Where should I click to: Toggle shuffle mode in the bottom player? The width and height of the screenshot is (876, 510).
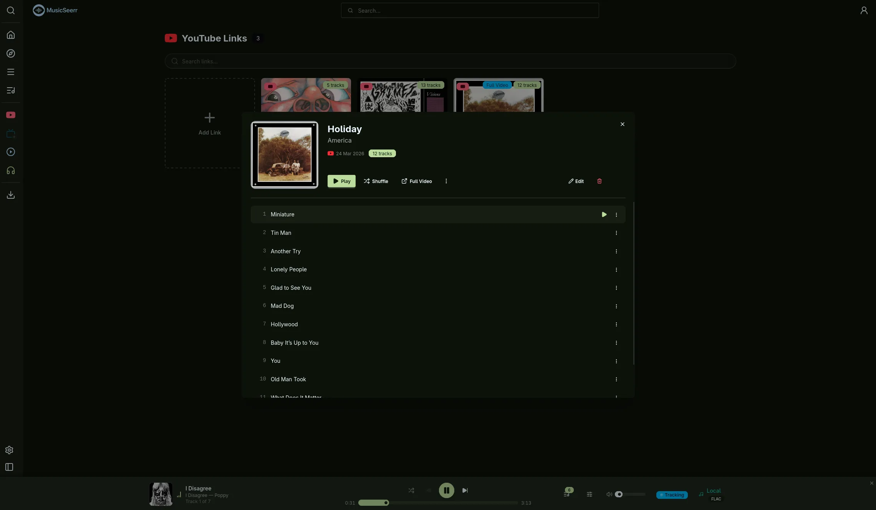[x=411, y=490]
